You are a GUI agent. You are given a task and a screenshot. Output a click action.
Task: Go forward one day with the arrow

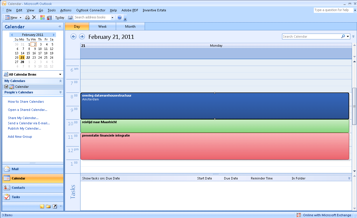pyautogui.click(x=82, y=36)
